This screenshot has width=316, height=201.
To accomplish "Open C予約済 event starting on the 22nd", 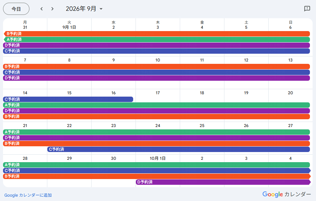I will coord(178,149).
